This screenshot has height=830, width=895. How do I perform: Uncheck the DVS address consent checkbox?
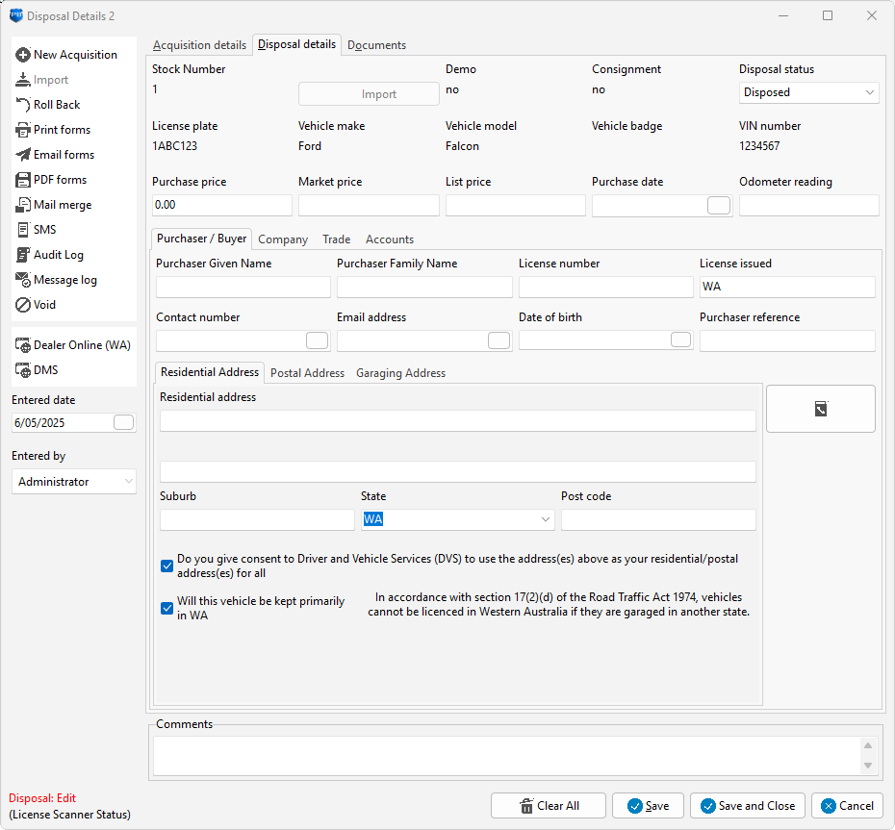tap(167, 566)
